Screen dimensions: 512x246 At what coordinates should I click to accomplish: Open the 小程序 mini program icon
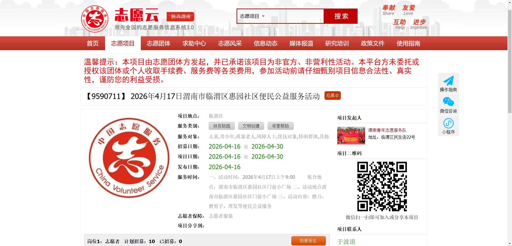click(448, 123)
